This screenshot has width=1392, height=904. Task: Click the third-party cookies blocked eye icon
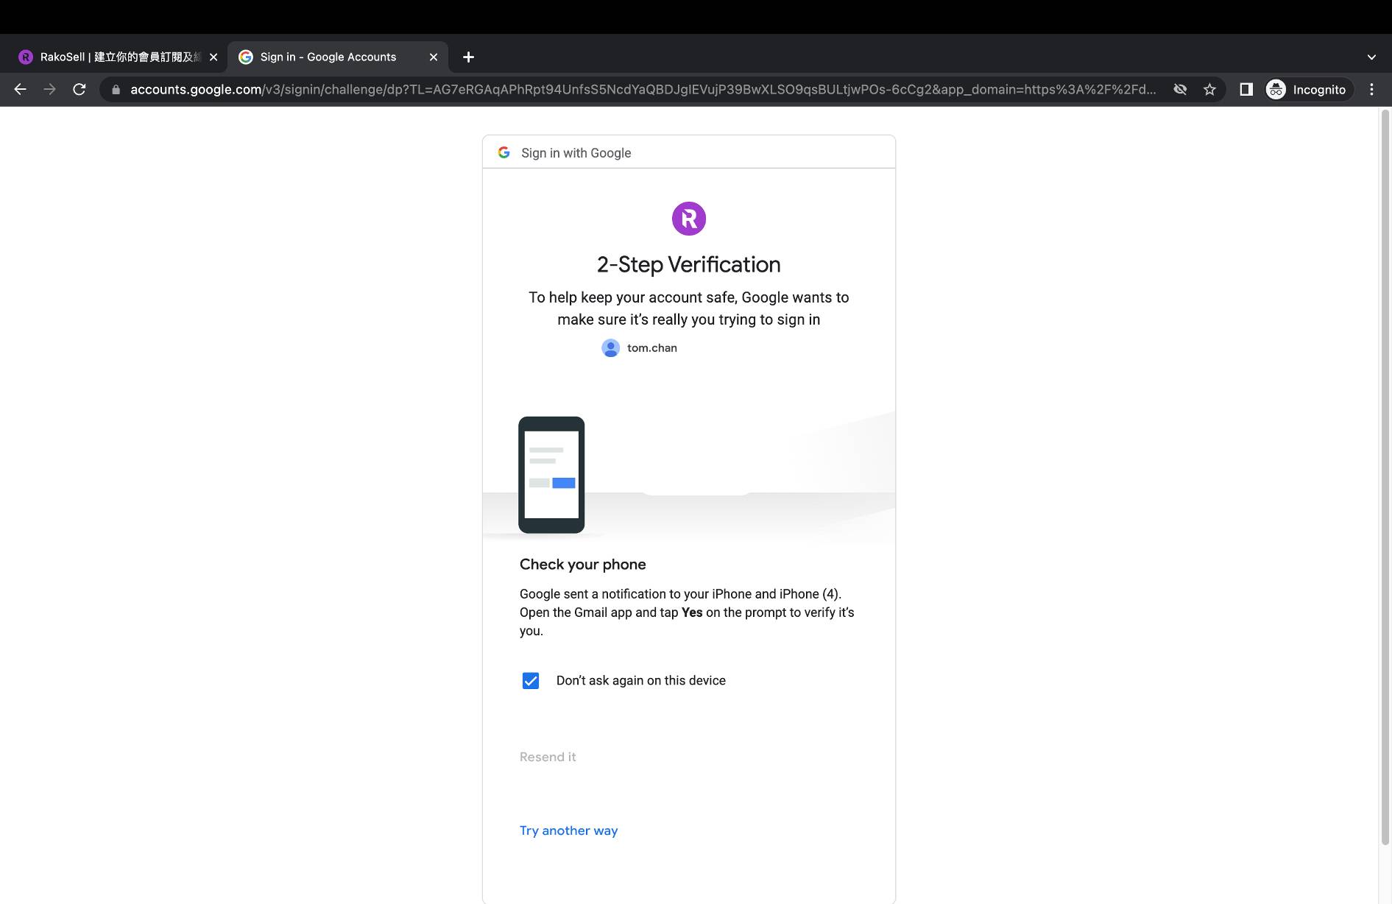1180,89
